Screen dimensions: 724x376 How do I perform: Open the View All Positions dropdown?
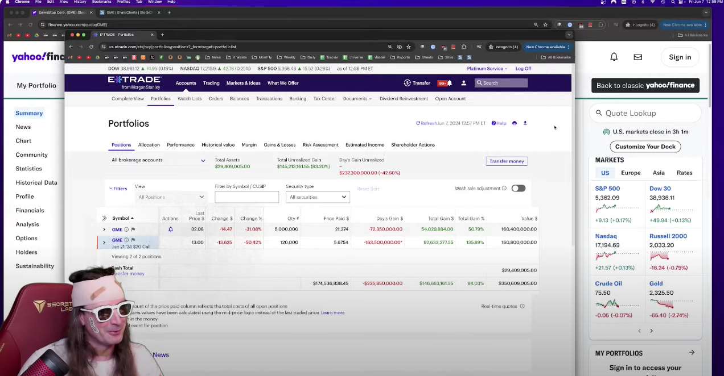(171, 197)
